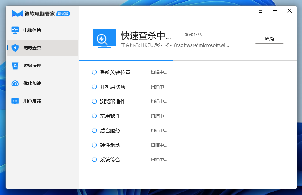Open the 电脑体检 sidebar tab

pos(42,30)
